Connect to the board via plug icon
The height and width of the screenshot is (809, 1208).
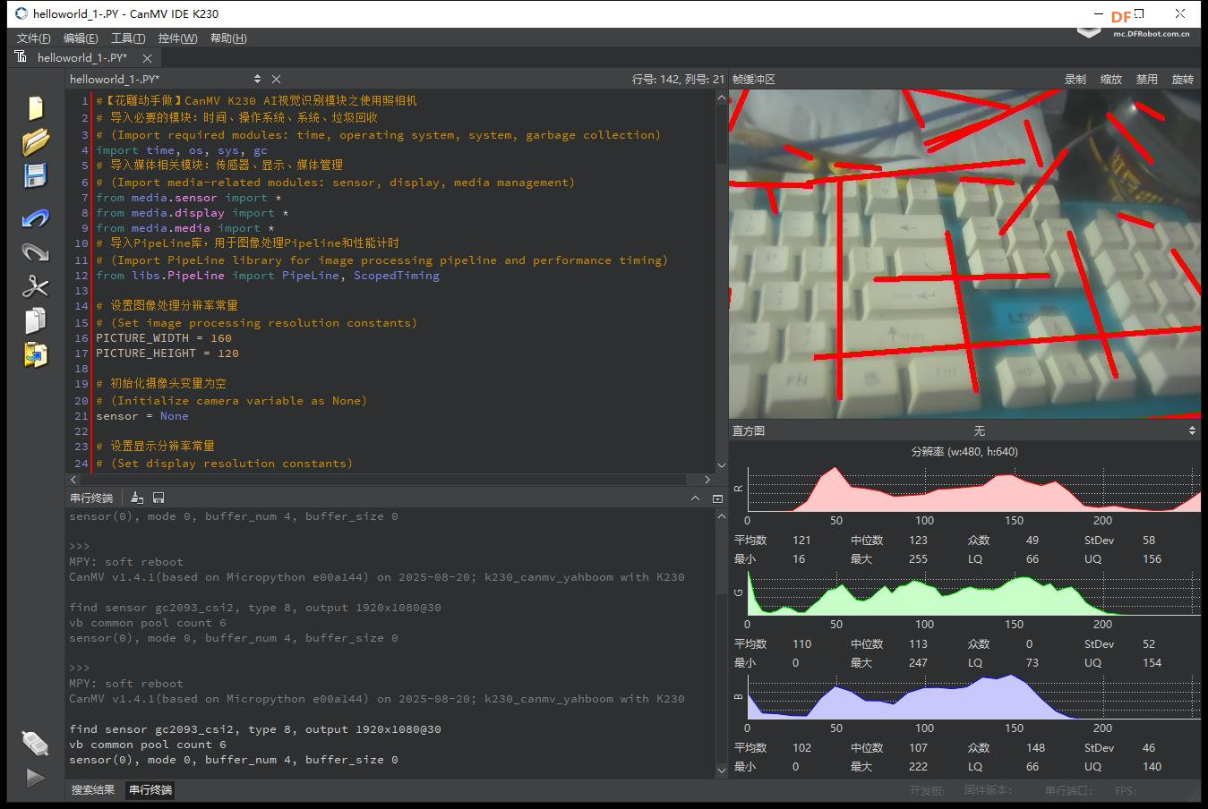tap(35, 743)
